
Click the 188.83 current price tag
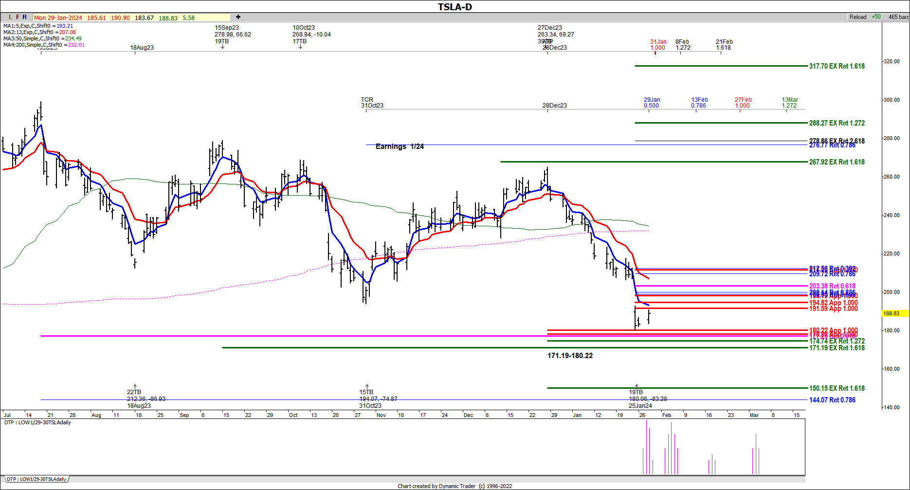coord(894,313)
